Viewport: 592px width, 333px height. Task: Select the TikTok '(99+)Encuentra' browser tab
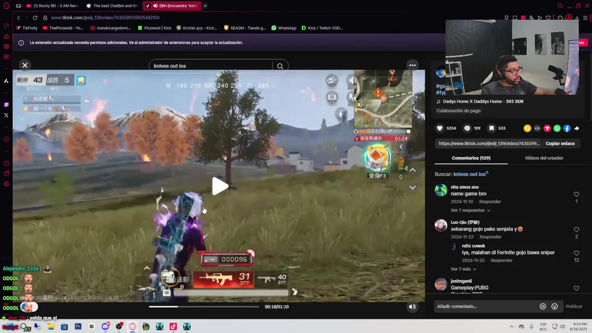tap(172, 6)
